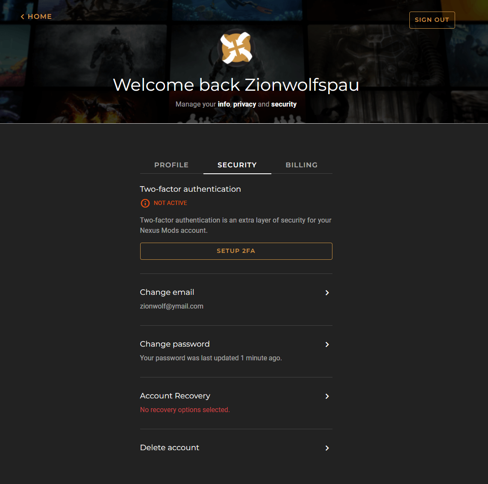
Task: Click the Change email heading
Action: [x=167, y=292]
